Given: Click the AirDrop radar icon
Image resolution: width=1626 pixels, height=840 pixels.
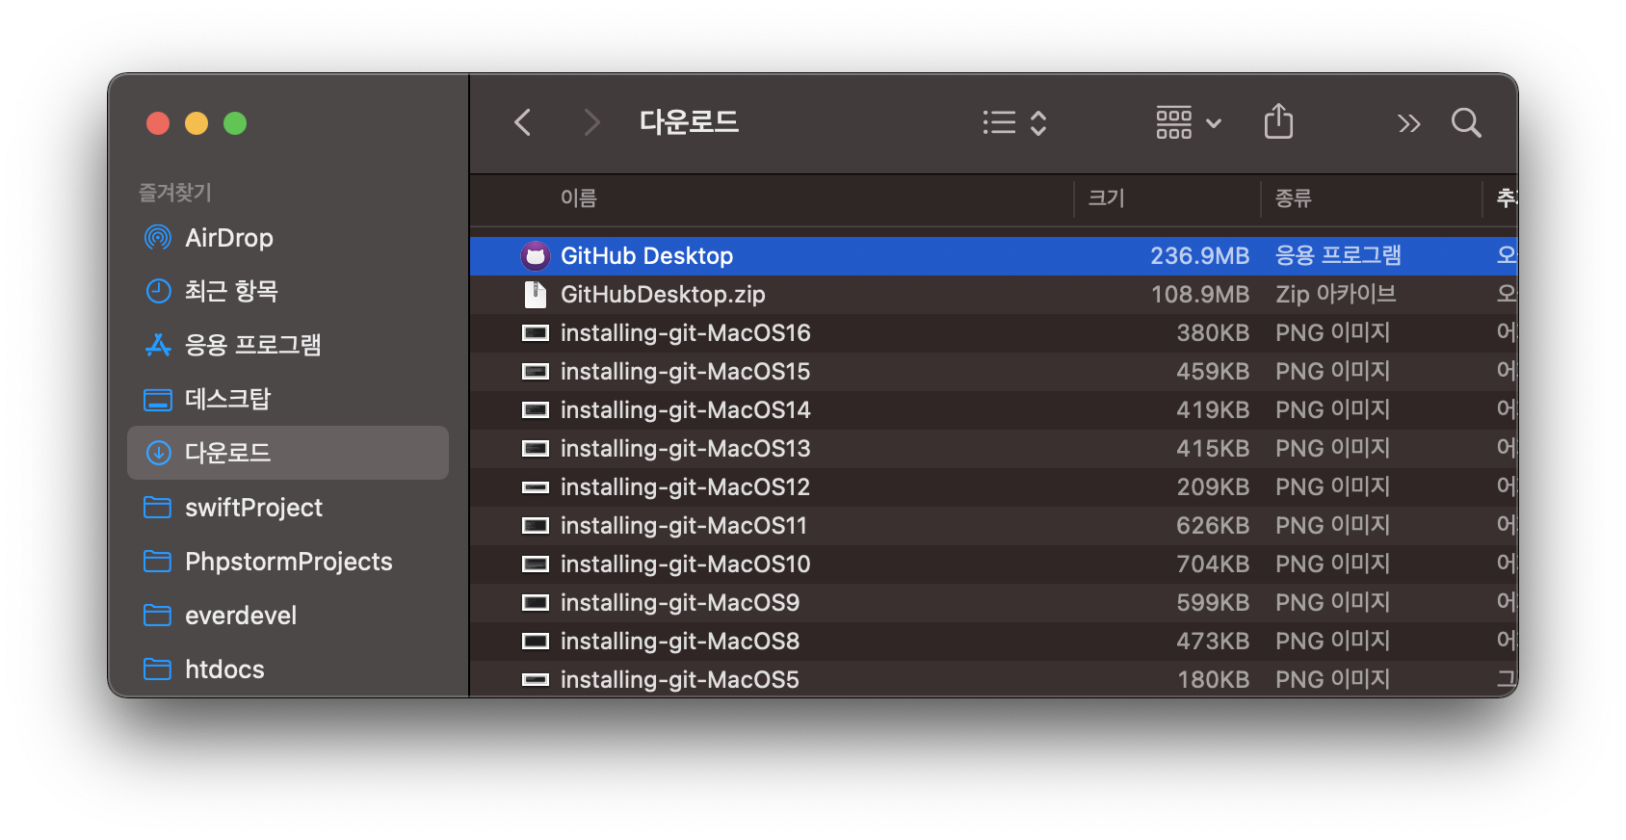Looking at the screenshot, I should (157, 237).
